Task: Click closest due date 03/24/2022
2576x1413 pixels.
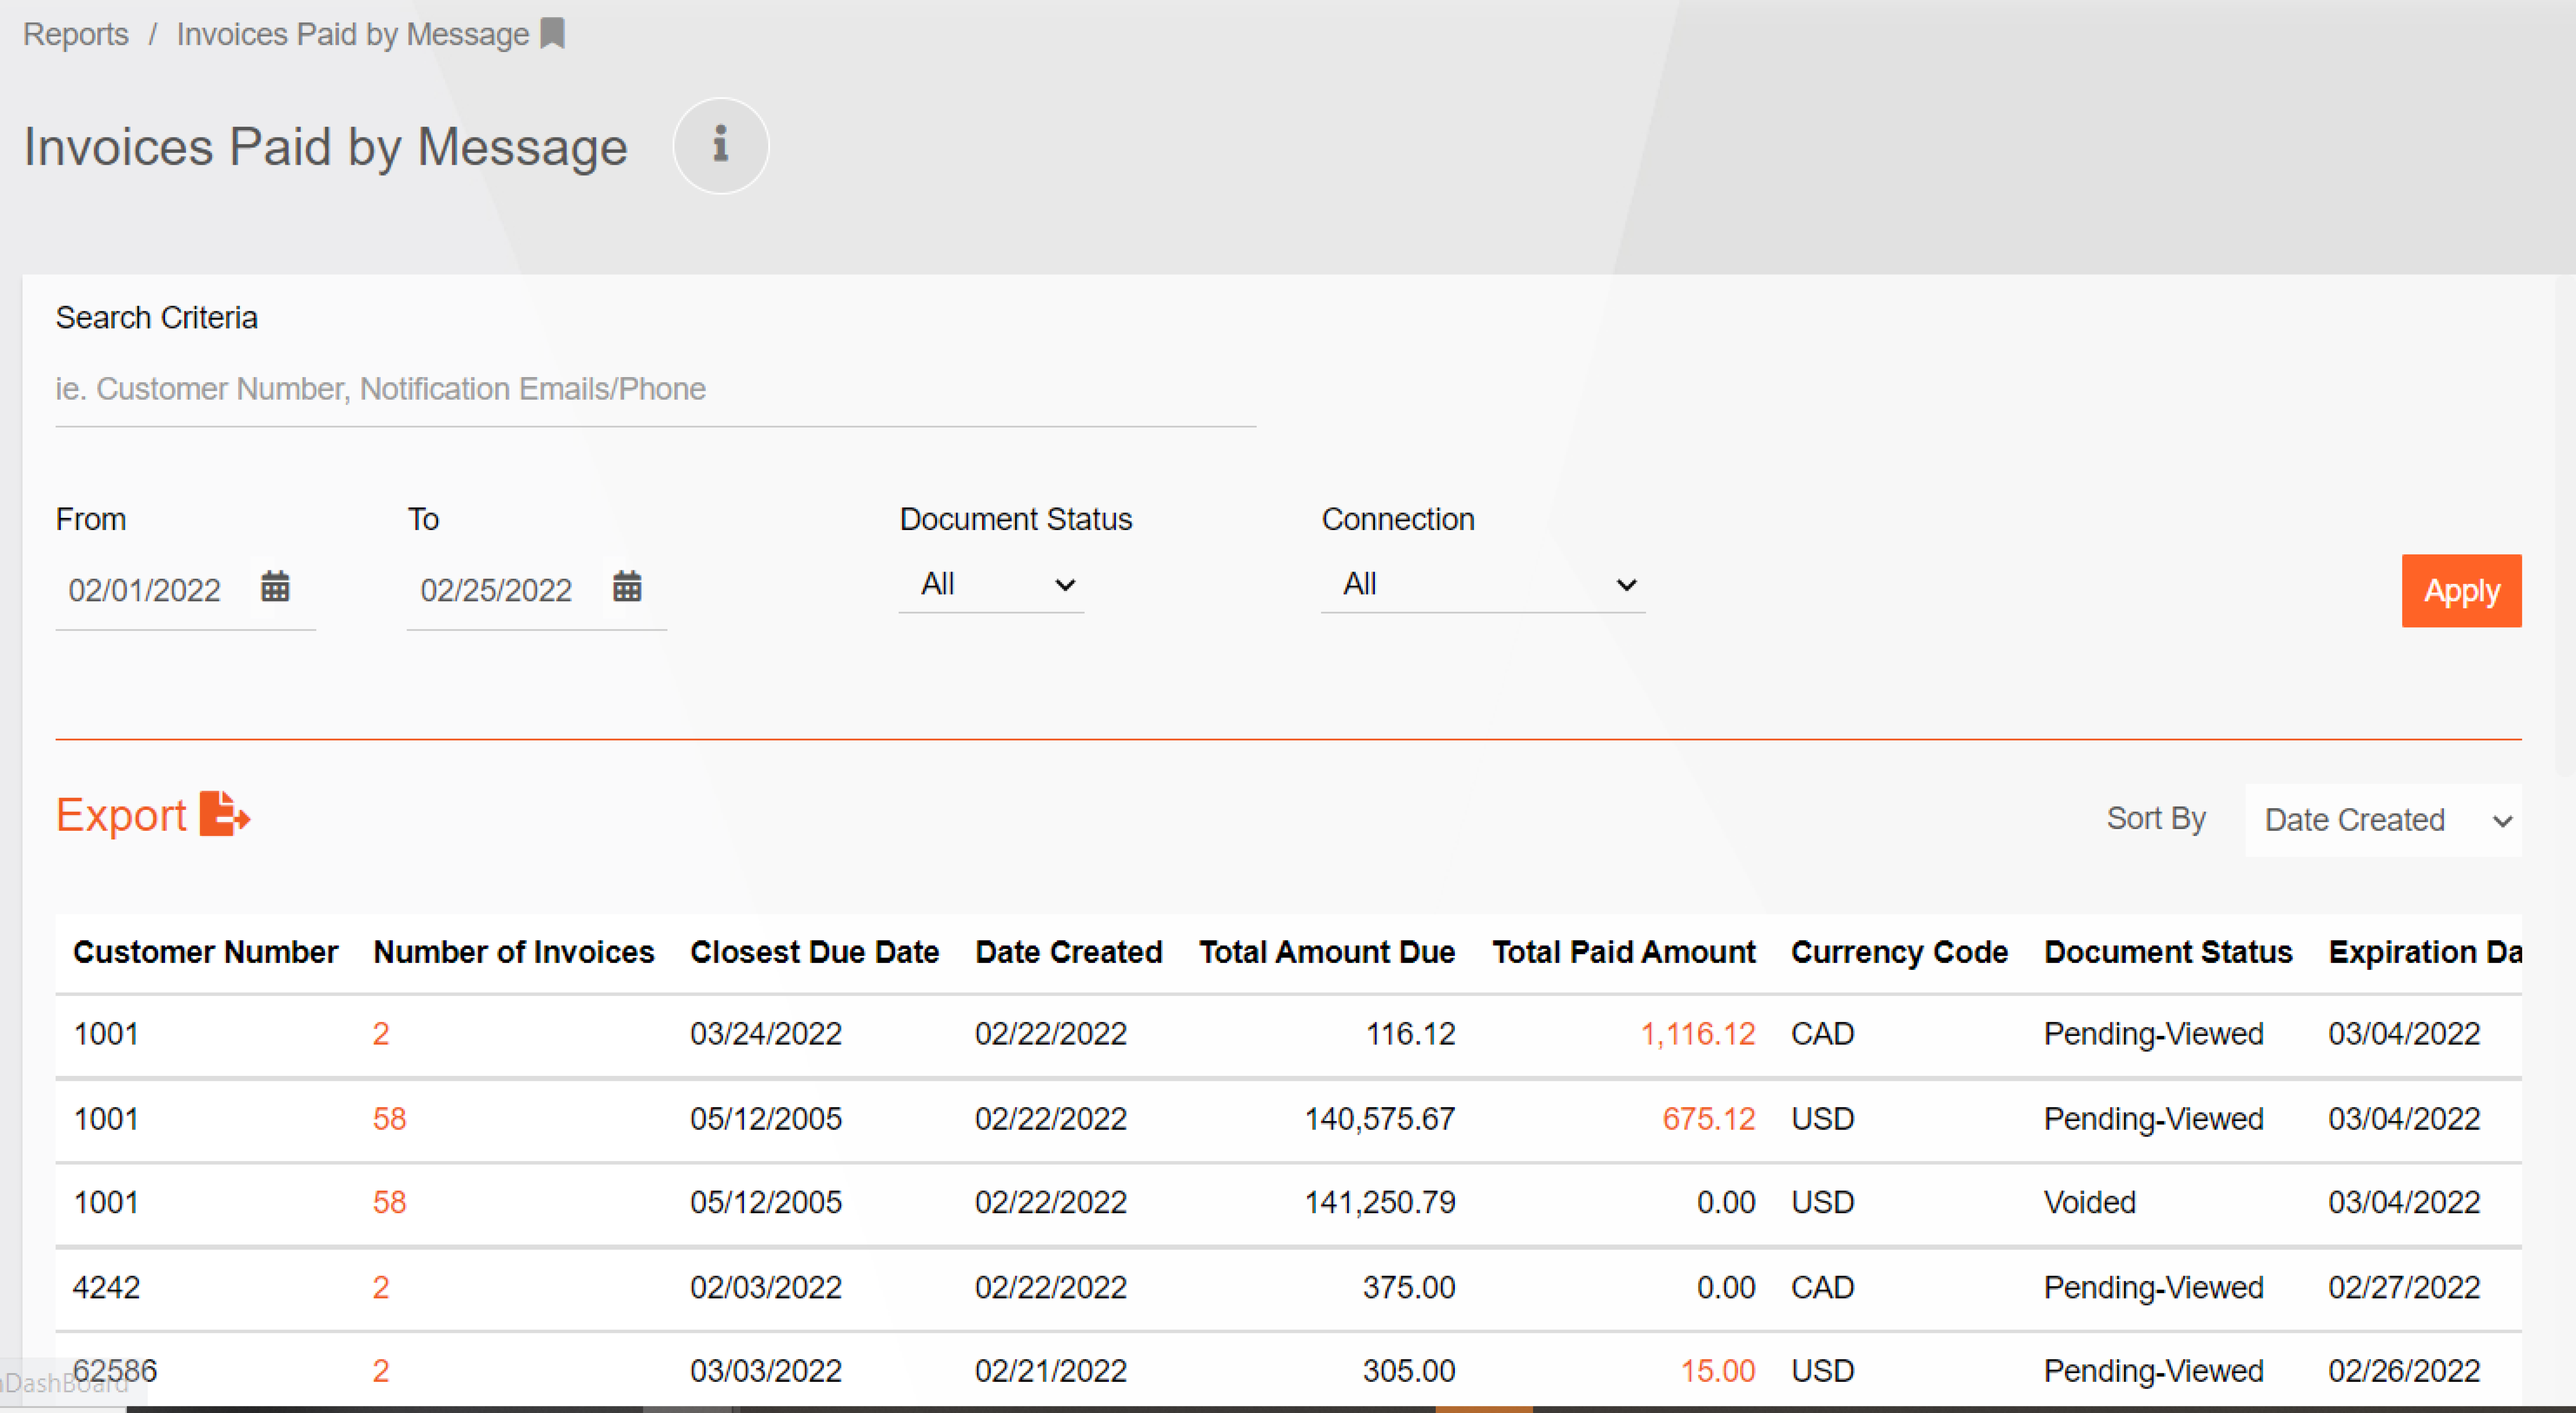Action: [766, 1034]
